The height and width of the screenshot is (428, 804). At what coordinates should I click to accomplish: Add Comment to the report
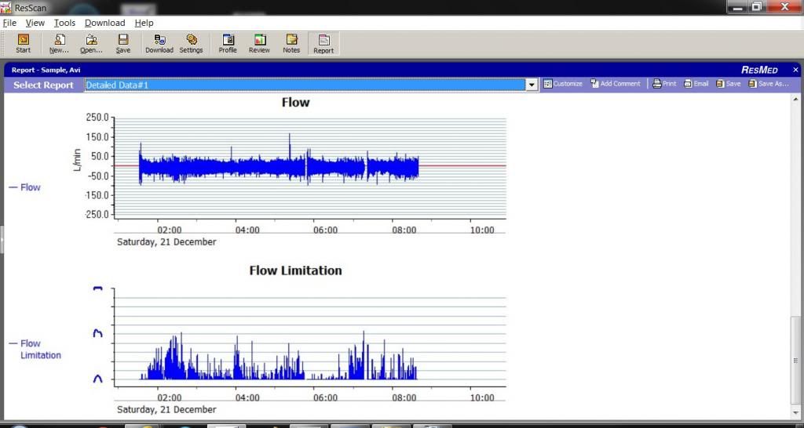[615, 83]
